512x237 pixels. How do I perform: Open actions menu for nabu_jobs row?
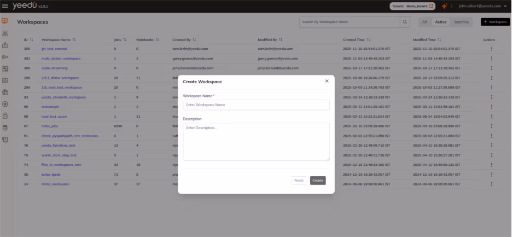click(x=491, y=126)
